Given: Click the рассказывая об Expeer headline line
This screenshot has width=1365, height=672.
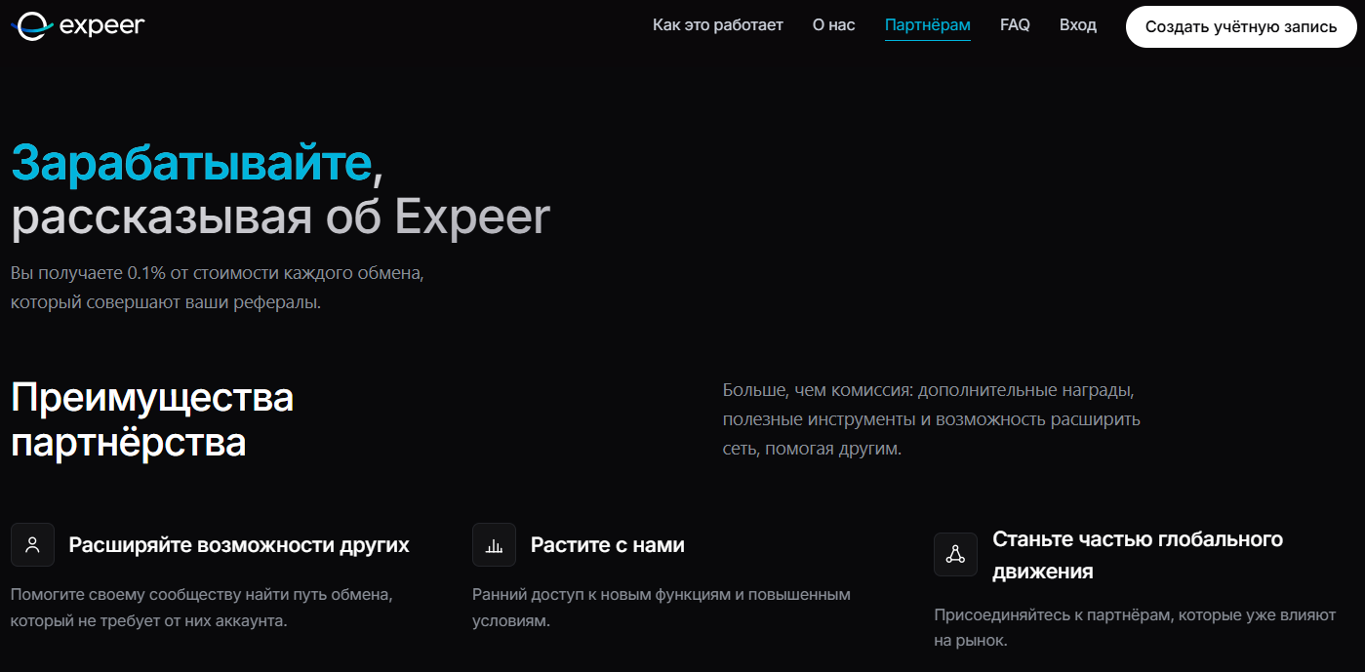Looking at the screenshot, I should coord(281,217).
